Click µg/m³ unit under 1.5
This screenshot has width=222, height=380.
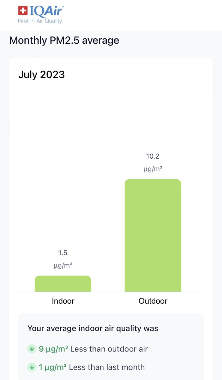[x=63, y=266]
